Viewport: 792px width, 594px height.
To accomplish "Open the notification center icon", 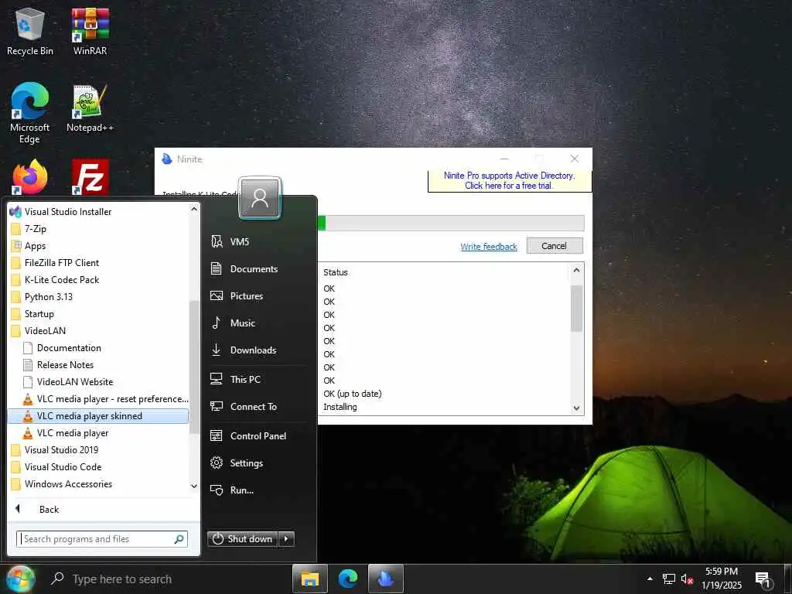I will [x=763, y=579].
